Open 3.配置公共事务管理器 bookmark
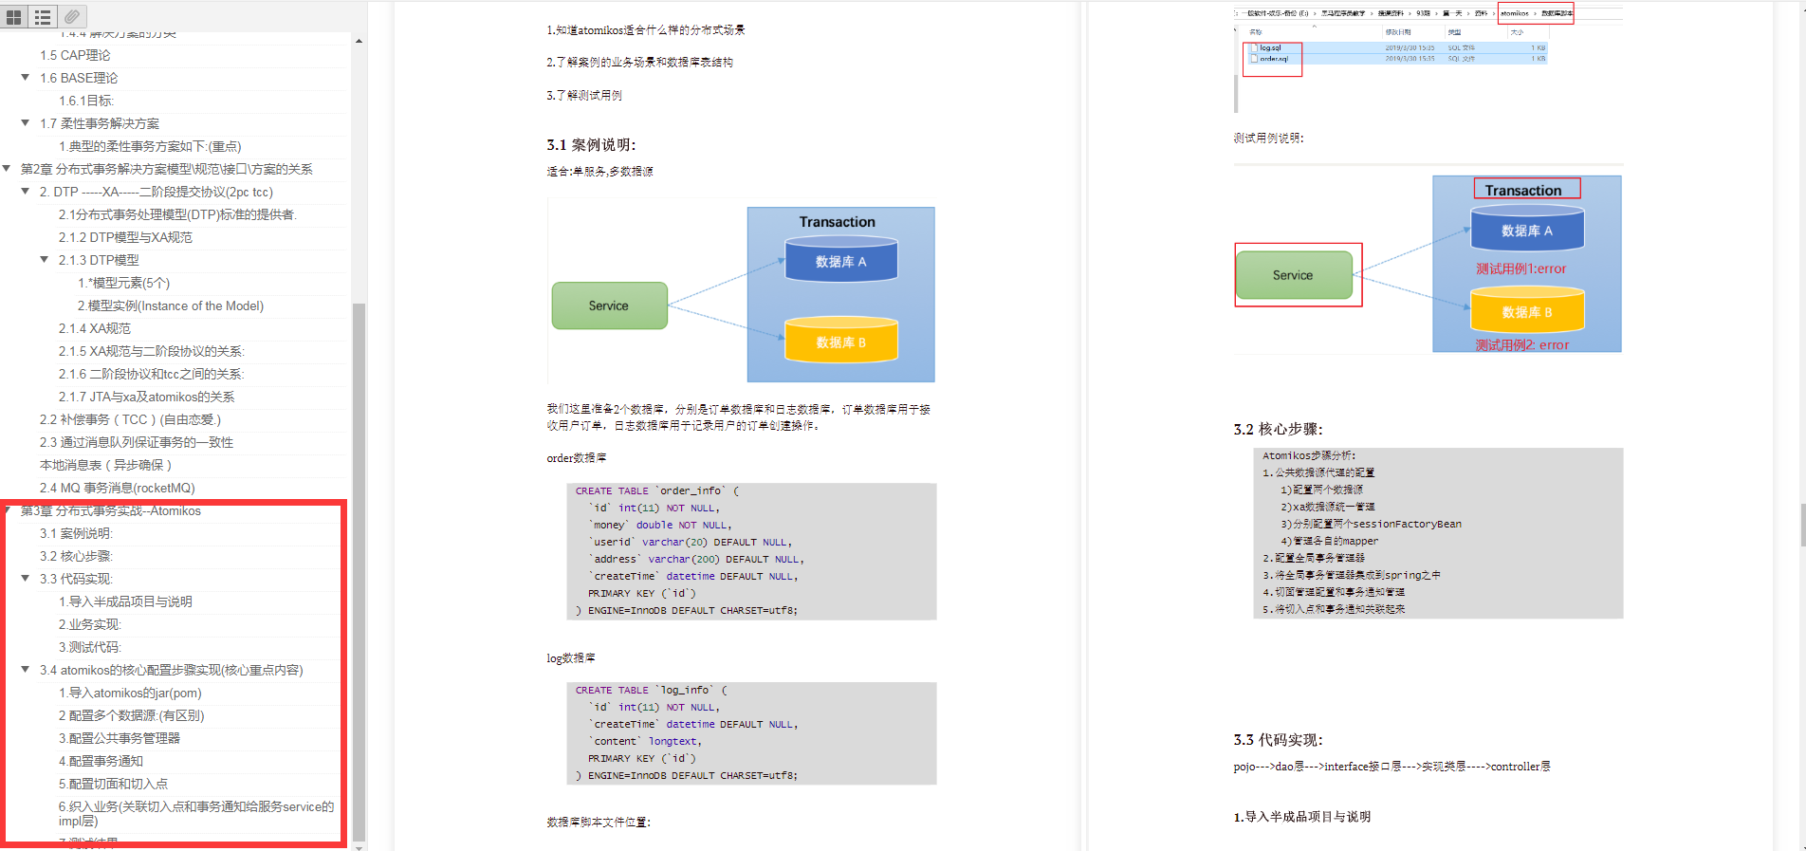Viewport: 1806px width, 851px height. [x=120, y=738]
